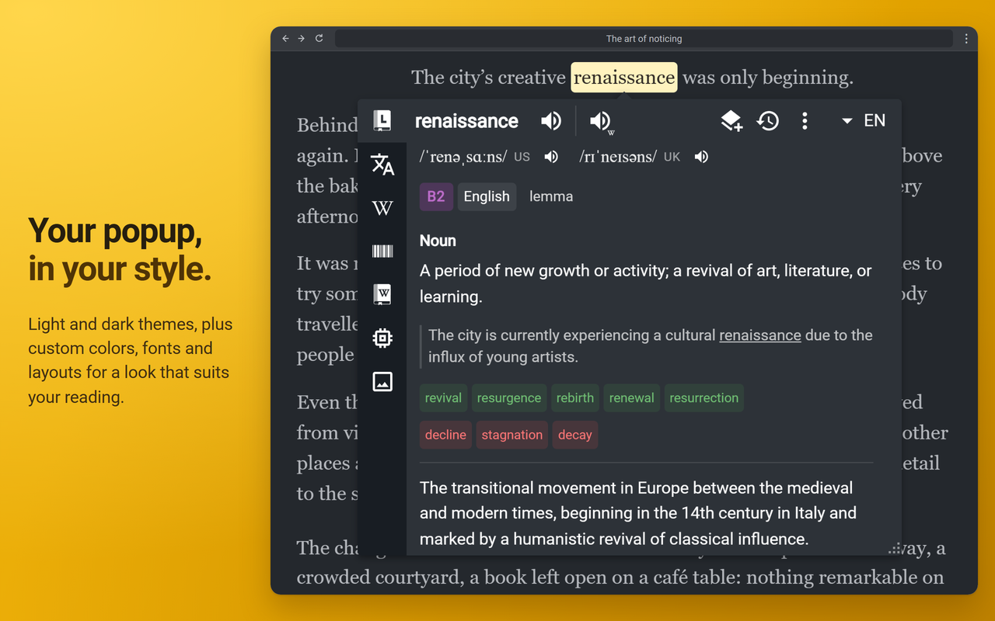Viewport: 995px width, 621px height.
Task: Click the popup resize grip at bottom corner
Action: 895,549
